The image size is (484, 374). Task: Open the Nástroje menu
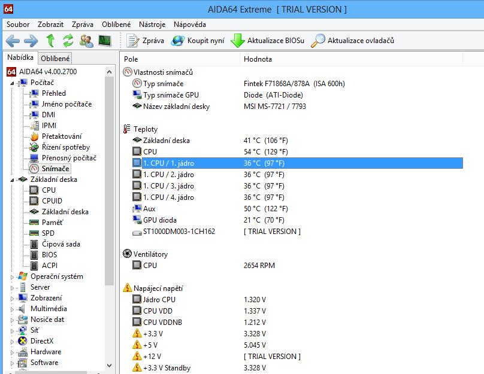click(x=152, y=25)
